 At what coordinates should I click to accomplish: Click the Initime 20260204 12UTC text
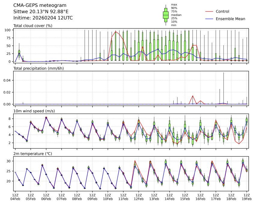tap(43, 18)
